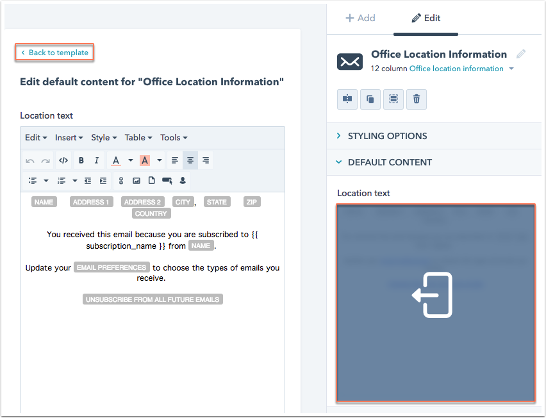Delete module with the trash icon
Image resolution: width=546 pixels, height=418 pixels.
click(x=417, y=99)
